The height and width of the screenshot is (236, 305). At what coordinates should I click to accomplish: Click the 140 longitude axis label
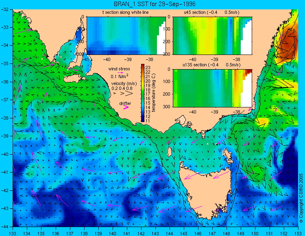tap(113, 233)
